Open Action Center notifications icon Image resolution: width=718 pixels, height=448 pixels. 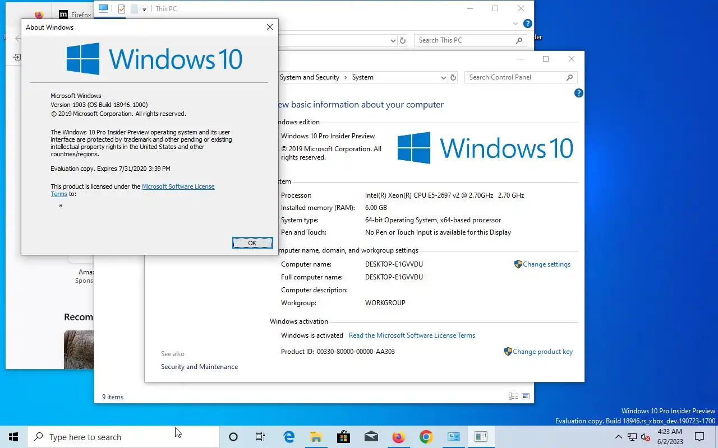(699, 437)
